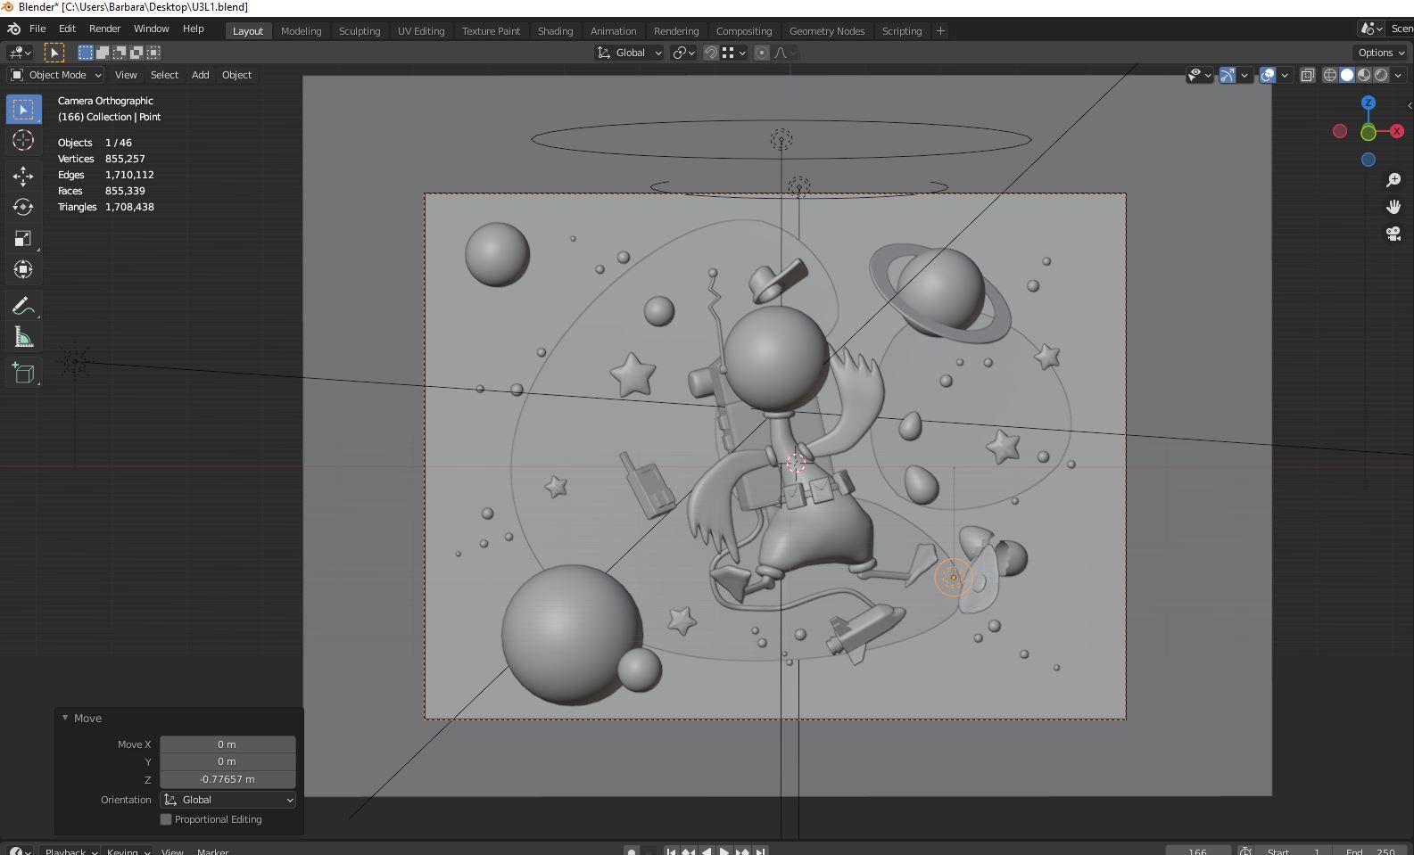Open object visibility and selectability dropdown
The width and height of the screenshot is (1414, 855).
tap(1199, 76)
